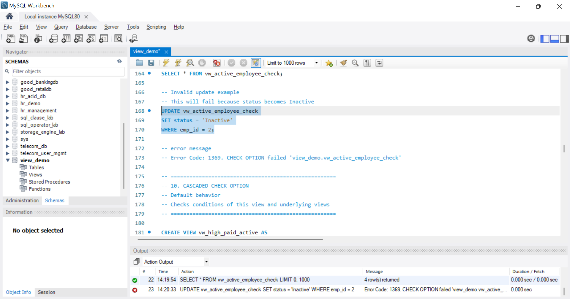Select Stored Procedures under view_demo
This screenshot has height=299, width=570.
[x=50, y=182]
